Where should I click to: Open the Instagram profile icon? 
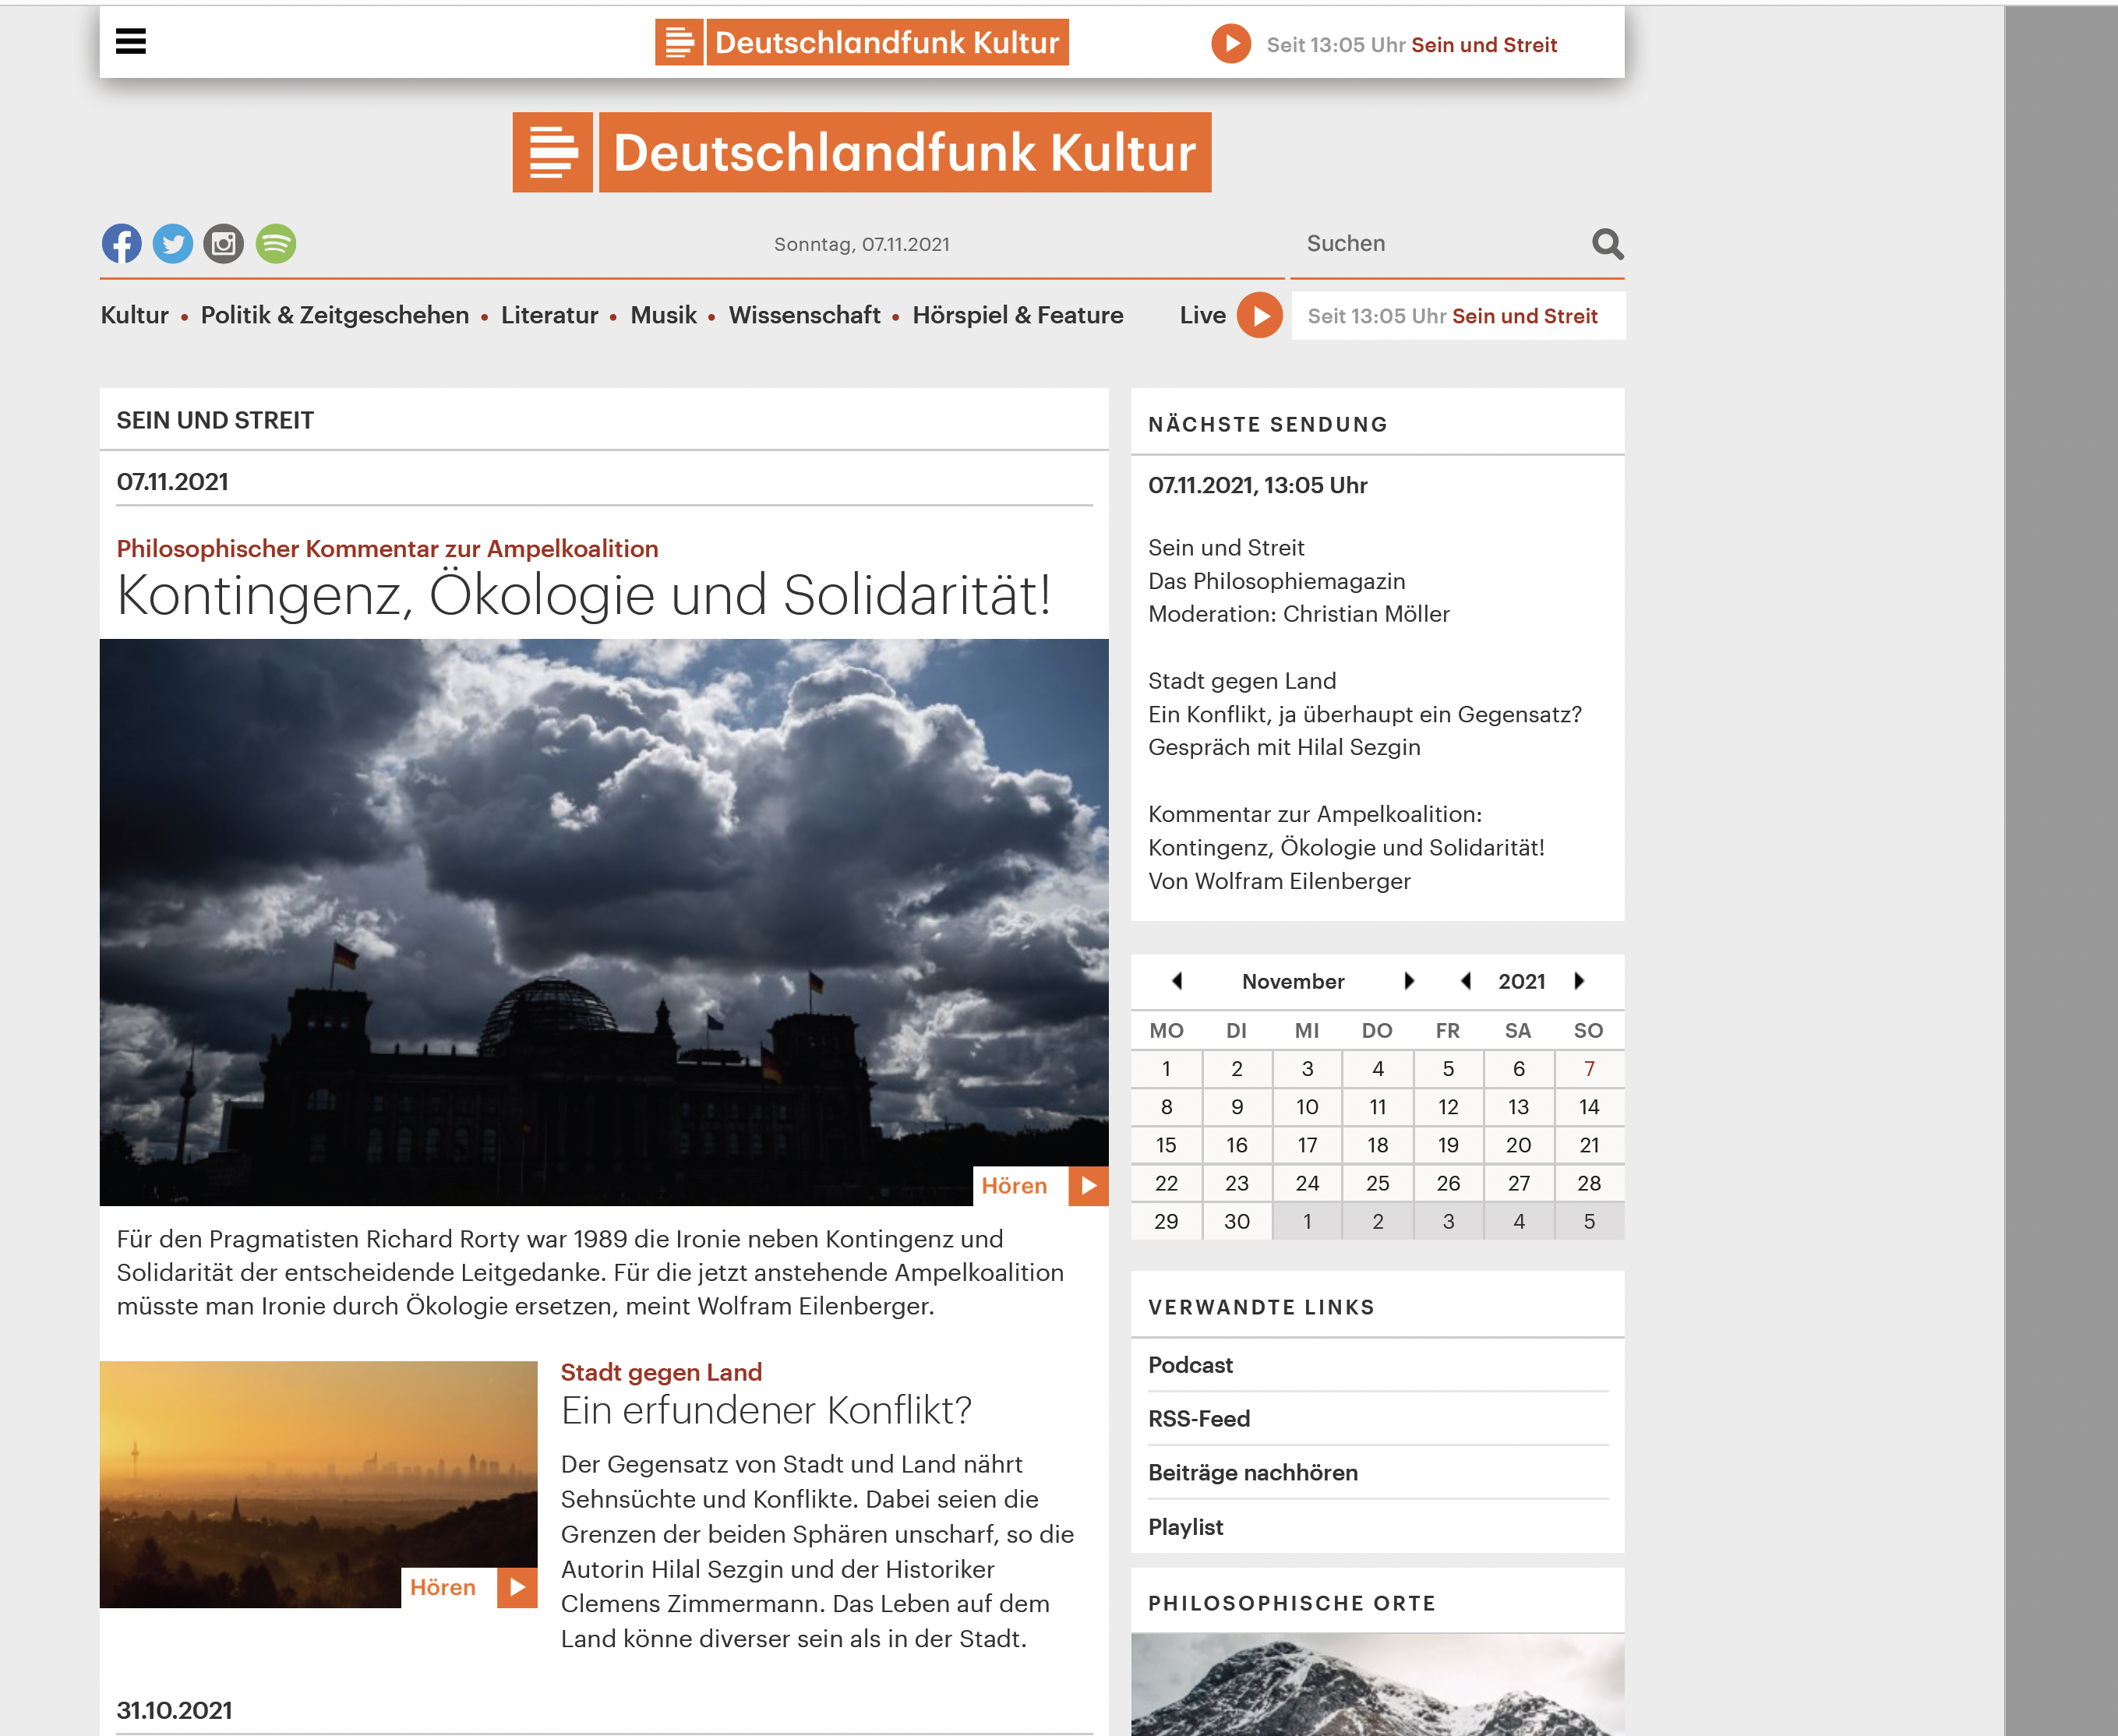click(x=224, y=244)
